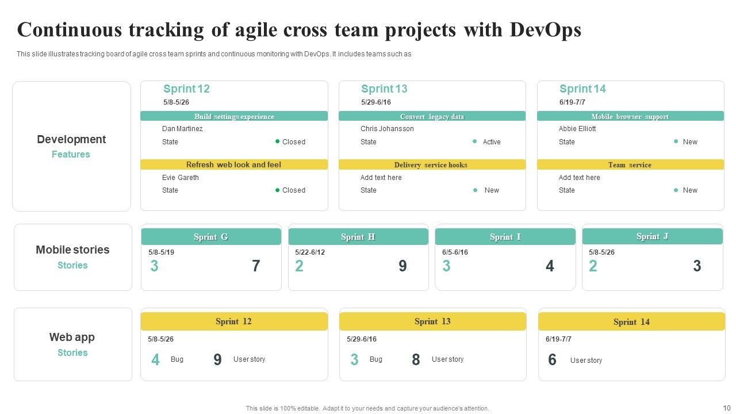
Task: Click the teal Active status dot under Convert legacy data
Action: 475,141
